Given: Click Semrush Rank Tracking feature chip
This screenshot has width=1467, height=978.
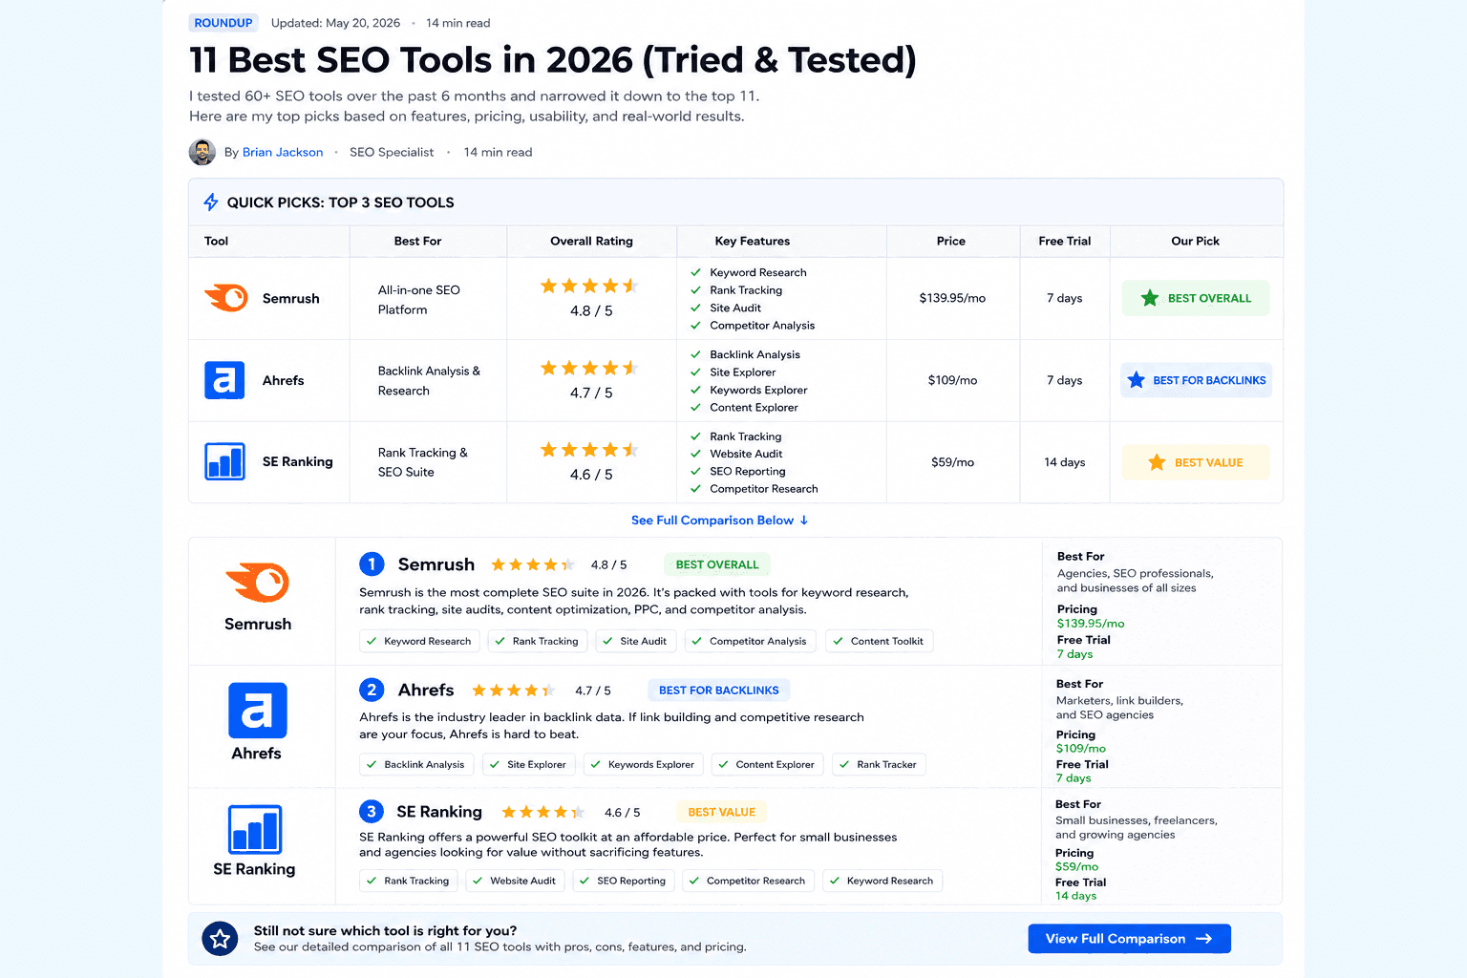Looking at the screenshot, I should [537, 641].
